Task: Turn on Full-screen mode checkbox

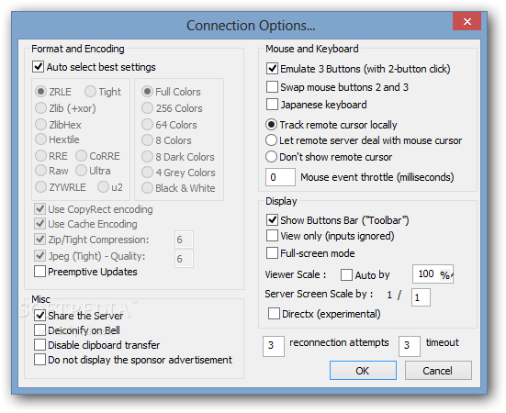Action: (x=272, y=253)
